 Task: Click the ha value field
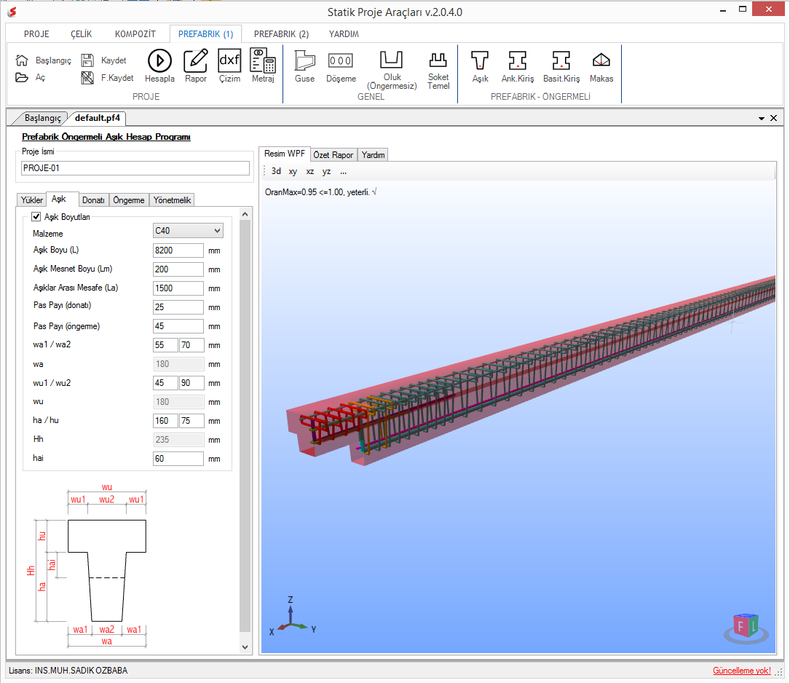[x=166, y=421]
